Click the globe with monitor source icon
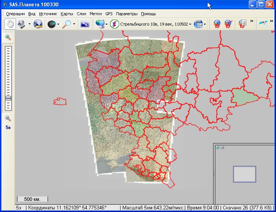Image resolution: width=276 pixels, height=212 pixels. pos(100,24)
